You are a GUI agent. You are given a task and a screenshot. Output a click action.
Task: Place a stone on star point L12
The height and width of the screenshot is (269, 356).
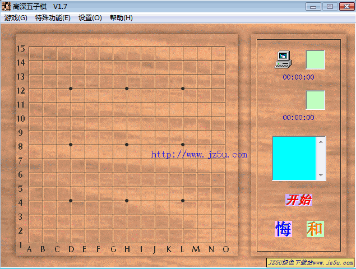183,89
